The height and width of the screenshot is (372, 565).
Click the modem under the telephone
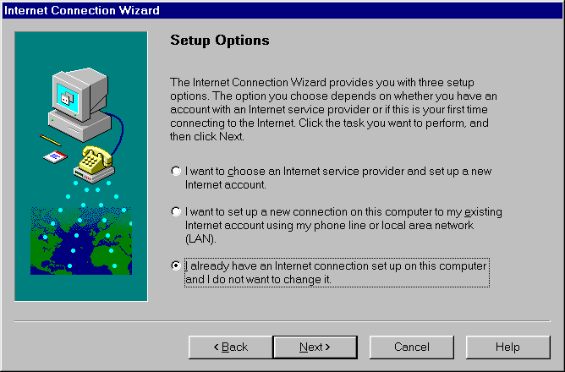click(x=95, y=175)
